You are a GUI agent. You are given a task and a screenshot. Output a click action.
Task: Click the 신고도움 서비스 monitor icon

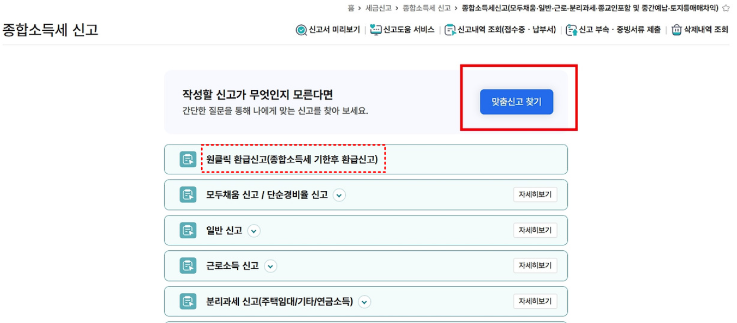pyautogui.click(x=376, y=30)
